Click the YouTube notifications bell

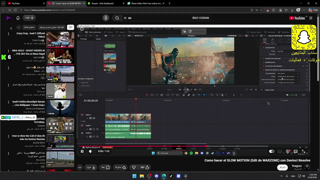point(18,18)
